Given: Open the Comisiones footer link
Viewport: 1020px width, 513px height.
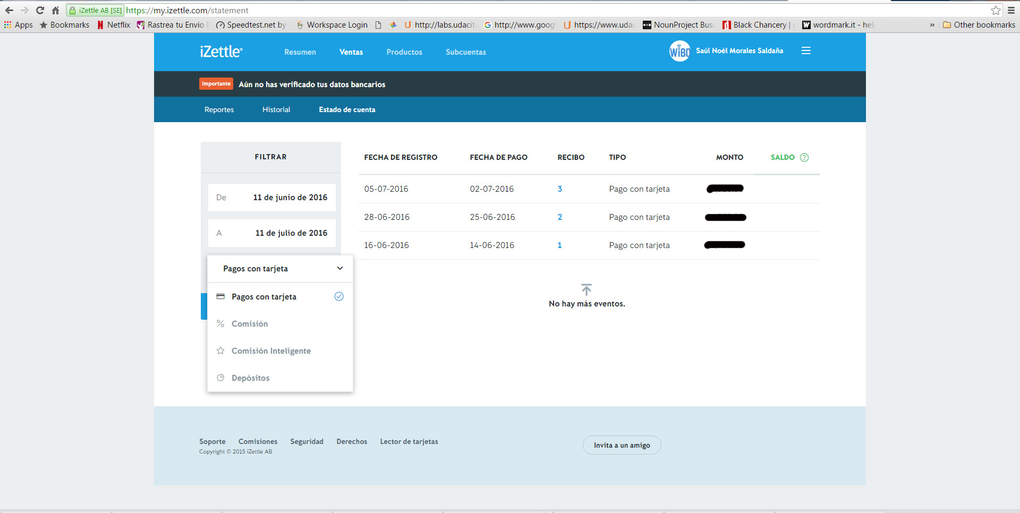Looking at the screenshot, I should pos(258,441).
